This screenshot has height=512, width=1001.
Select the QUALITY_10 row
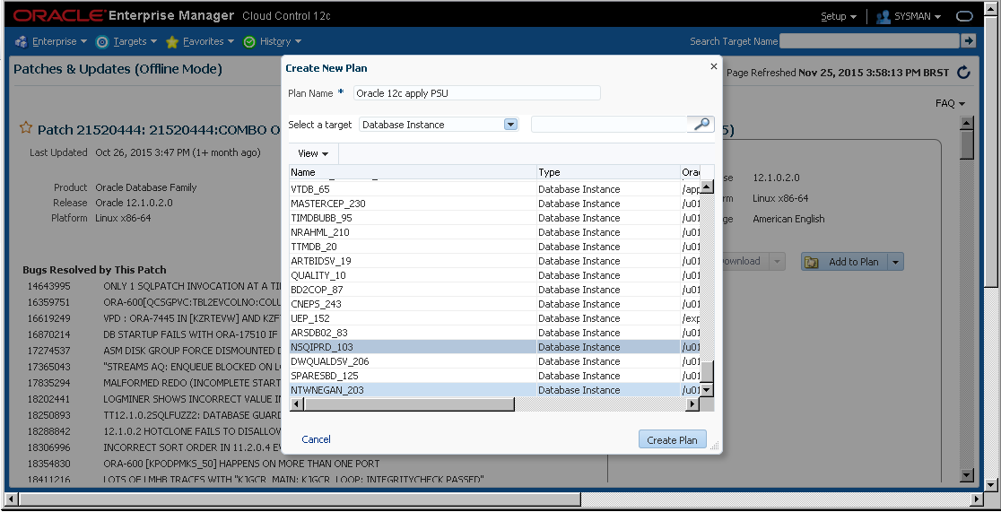pos(495,275)
